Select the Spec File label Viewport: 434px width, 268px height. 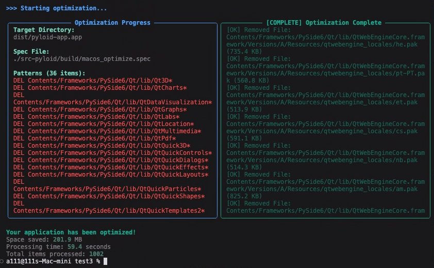pos(31,52)
